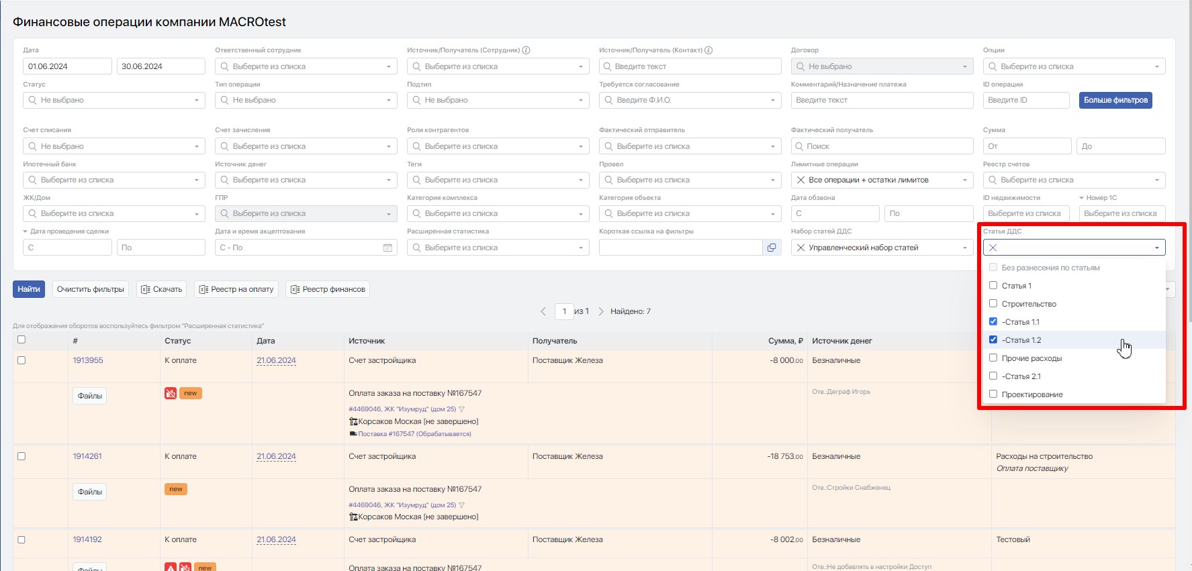Go to next page arrow in pagination
1192x571 pixels.
coord(601,311)
